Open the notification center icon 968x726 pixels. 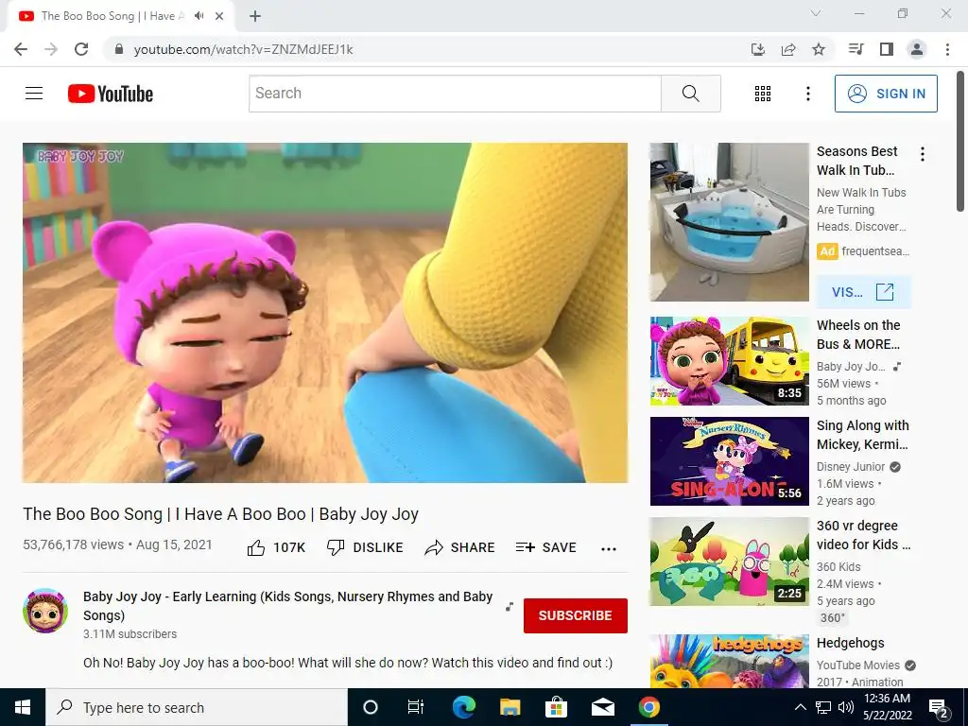[x=939, y=707]
